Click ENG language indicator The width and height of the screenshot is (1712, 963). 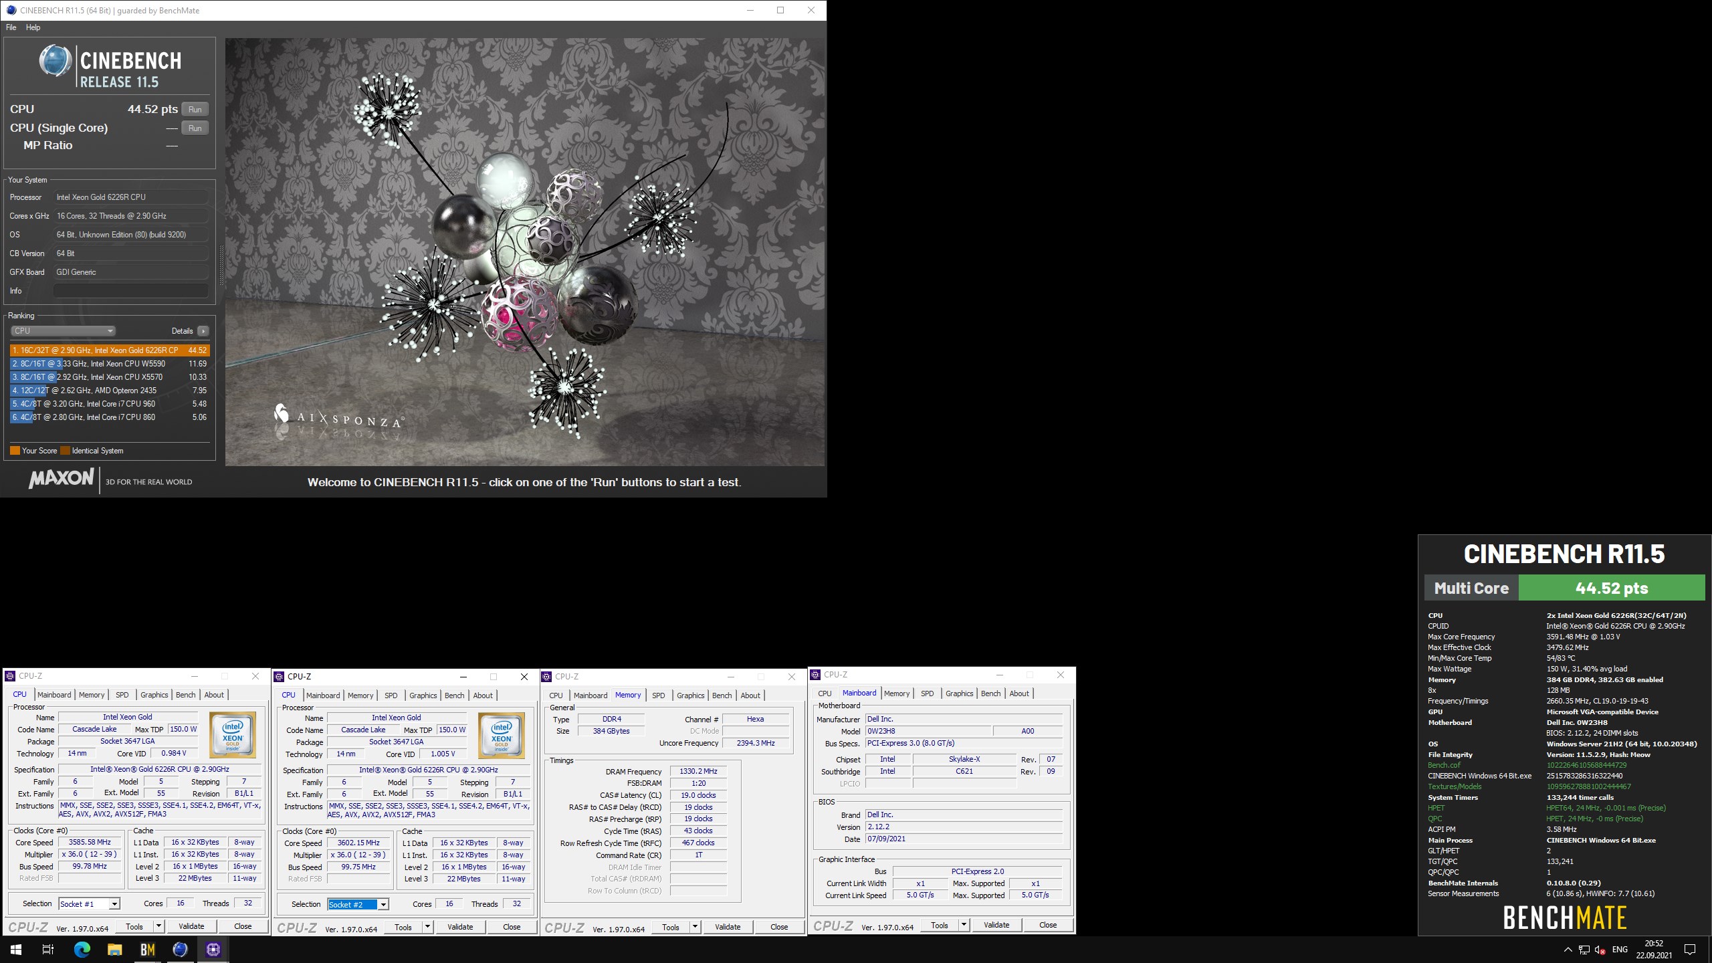[x=1620, y=950]
